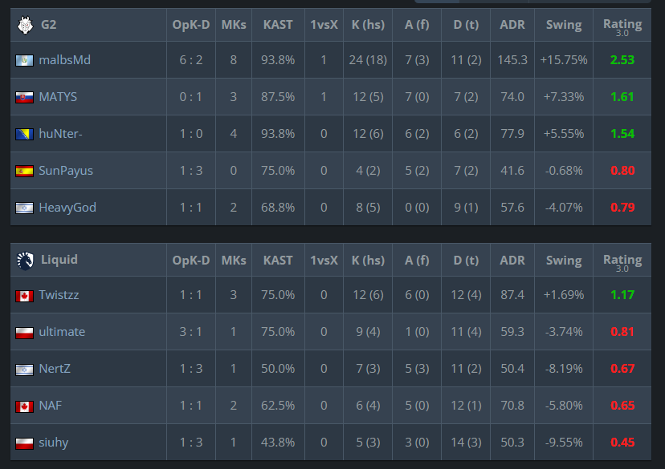The width and height of the screenshot is (665, 469).
Task: Sort G2 table by Rating 3.0 header
Action: [622, 26]
